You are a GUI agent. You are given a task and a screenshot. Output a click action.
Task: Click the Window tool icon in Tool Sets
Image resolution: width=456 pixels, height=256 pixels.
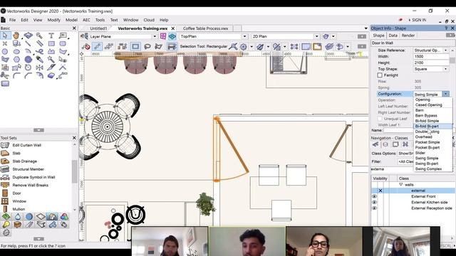5,201
